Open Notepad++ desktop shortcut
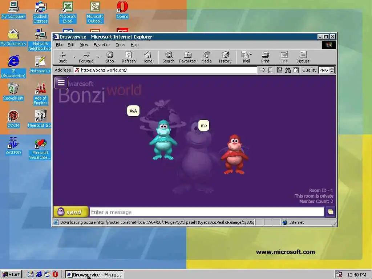Viewport: 372px width, 279px height. (x=40, y=65)
